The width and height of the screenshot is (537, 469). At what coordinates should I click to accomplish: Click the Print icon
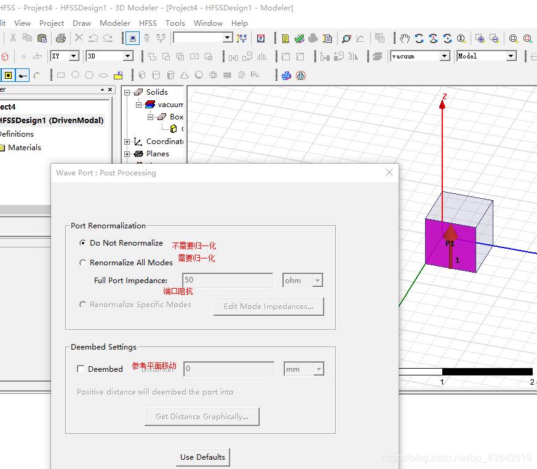point(61,38)
